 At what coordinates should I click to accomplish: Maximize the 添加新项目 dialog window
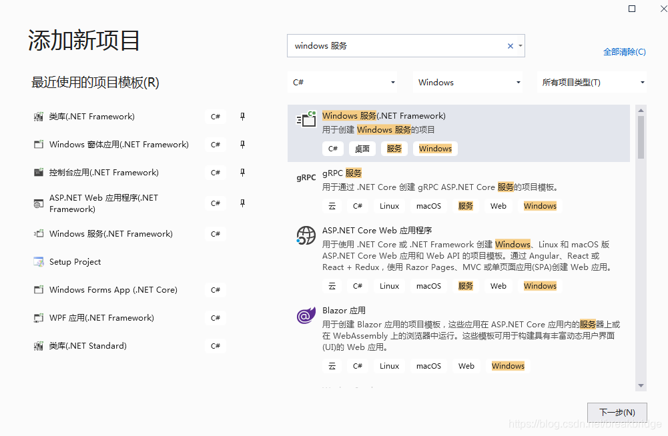pos(632,9)
